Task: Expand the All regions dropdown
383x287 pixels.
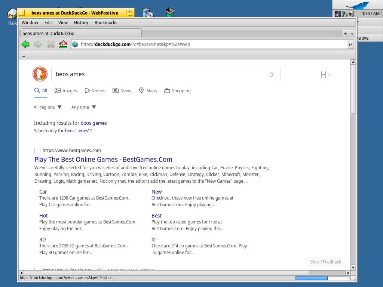Action: (x=48, y=107)
